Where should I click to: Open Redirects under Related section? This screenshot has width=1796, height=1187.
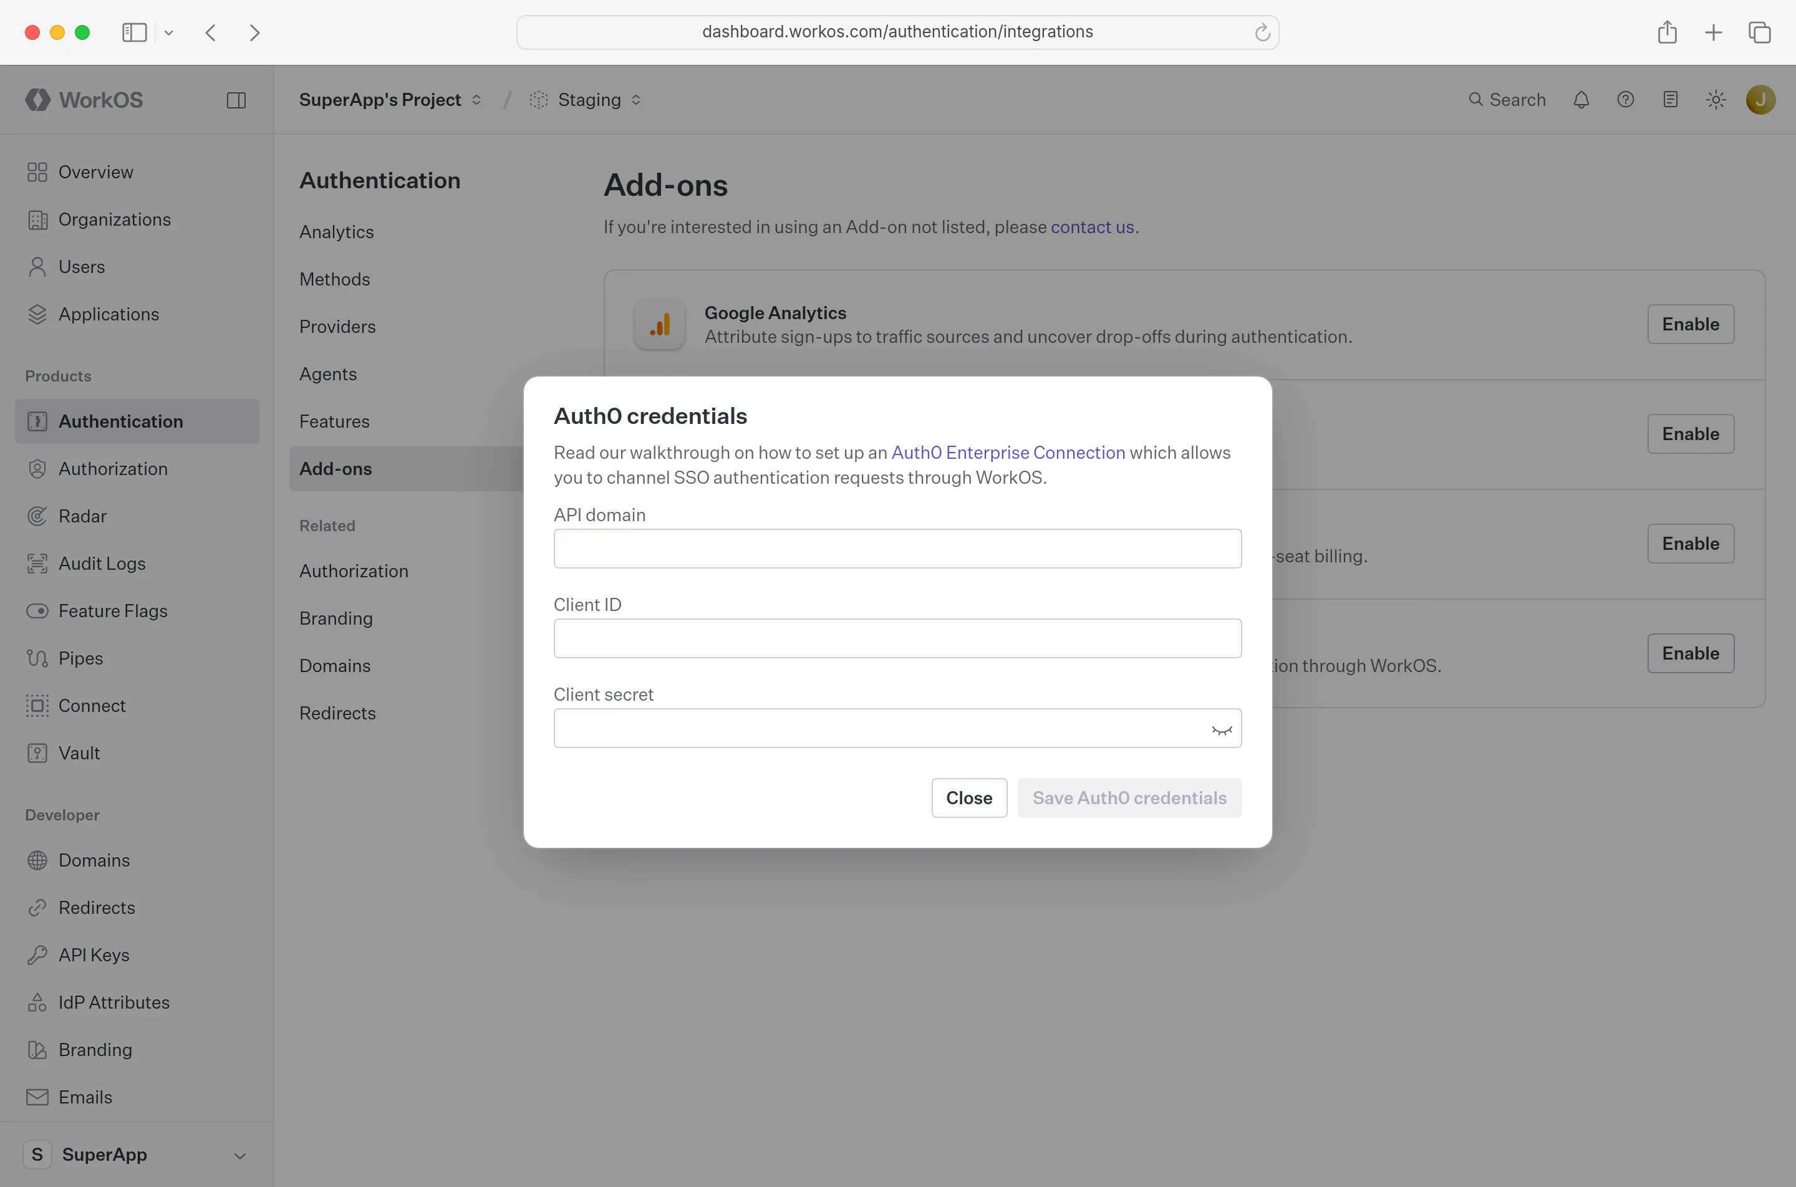pos(337,713)
